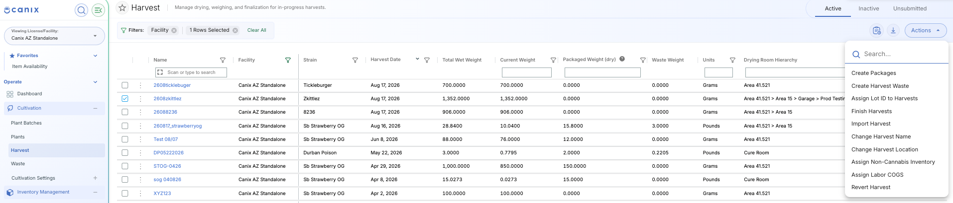The image size is (953, 203).
Task: Collapse the Favorites section
Action: click(95, 56)
